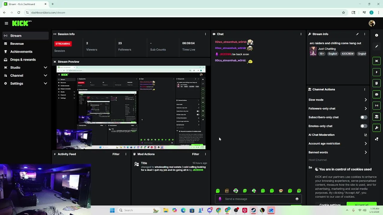This screenshot has width=383, height=215.
Task: Open Stream info panel three-dot options
Action: point(364,34)
